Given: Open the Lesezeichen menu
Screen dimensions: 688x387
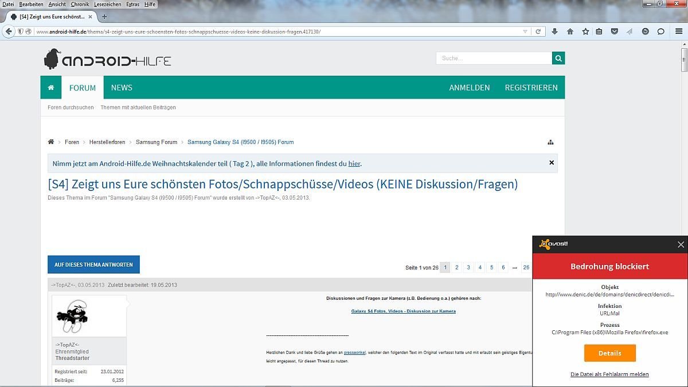Looking at the screenshot, I should tap(108, 4).
